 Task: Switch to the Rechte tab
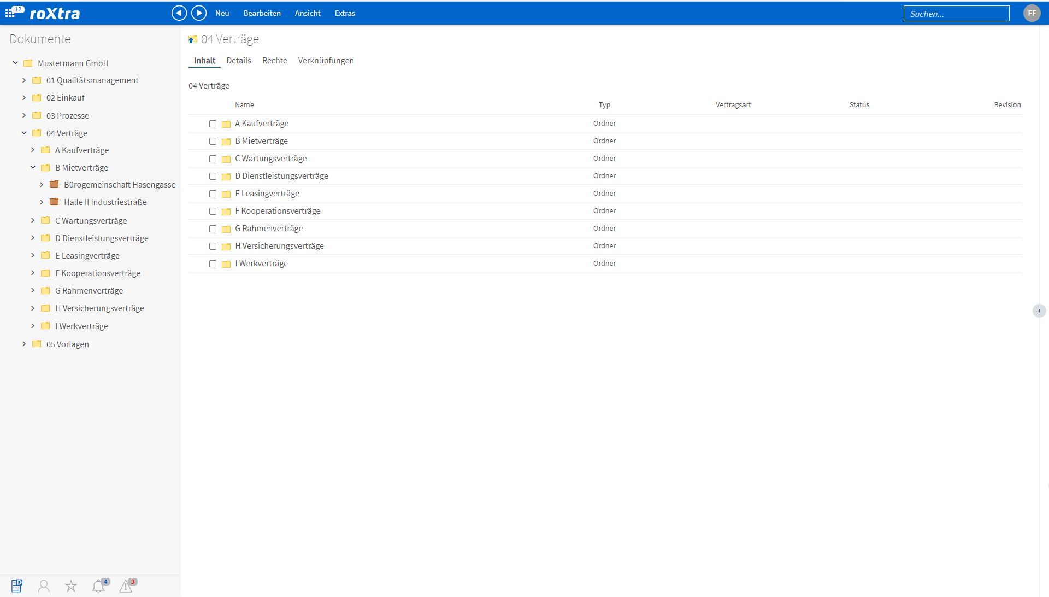274,61
